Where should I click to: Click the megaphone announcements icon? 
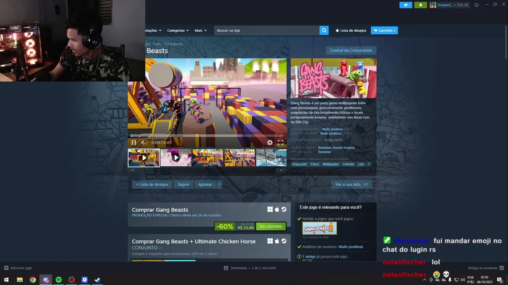[x=406, y=5]
